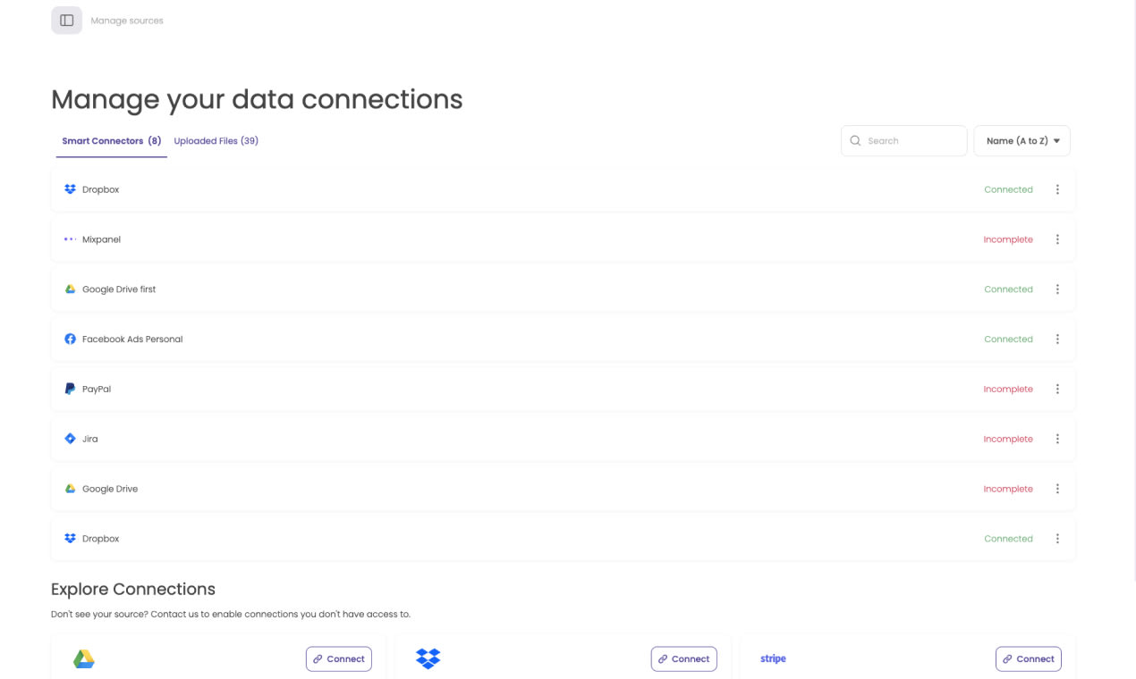Screen dimensions: 1136x679
Task: Open the Mixpanel row's three-dot menu
Action: click(x=1057, y=239)
